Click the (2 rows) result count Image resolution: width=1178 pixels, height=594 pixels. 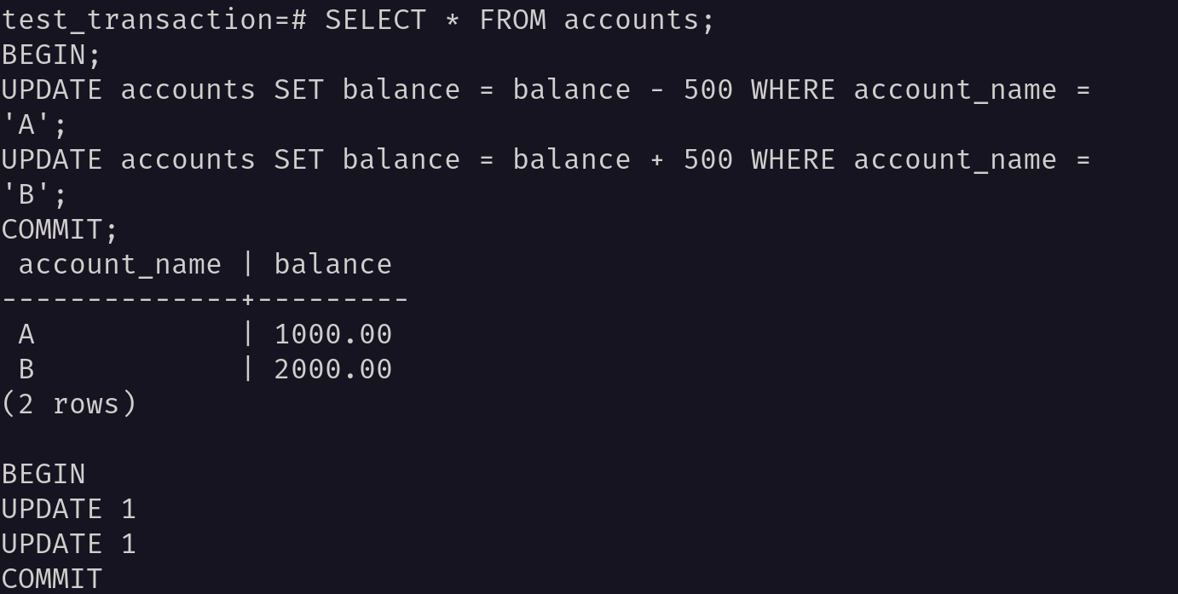pyautogui.click(x=69, y=404)
